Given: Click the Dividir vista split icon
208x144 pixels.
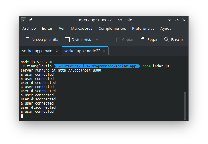Looking at the screenshot, I should [67, 39].
